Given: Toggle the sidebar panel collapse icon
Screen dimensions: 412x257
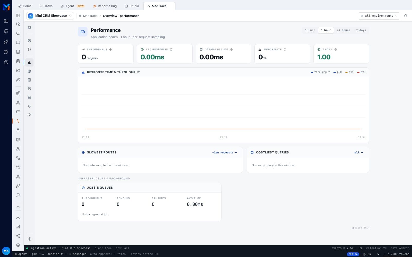Looking at the screenshot, I should (18, 16).
